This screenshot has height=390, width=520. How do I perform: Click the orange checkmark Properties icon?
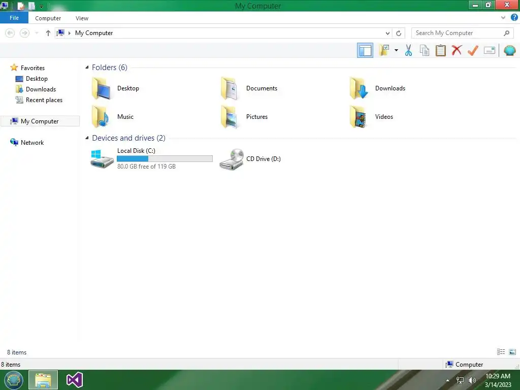473,50
